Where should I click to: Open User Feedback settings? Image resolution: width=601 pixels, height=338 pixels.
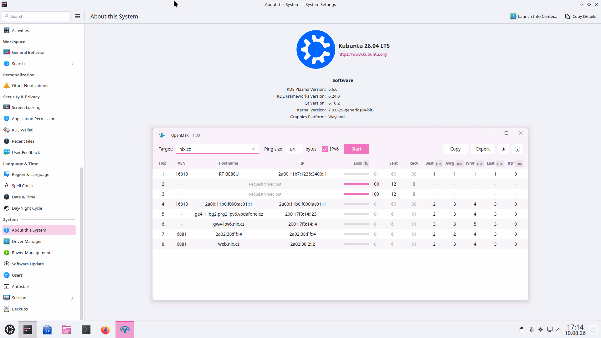click(39, 152)
